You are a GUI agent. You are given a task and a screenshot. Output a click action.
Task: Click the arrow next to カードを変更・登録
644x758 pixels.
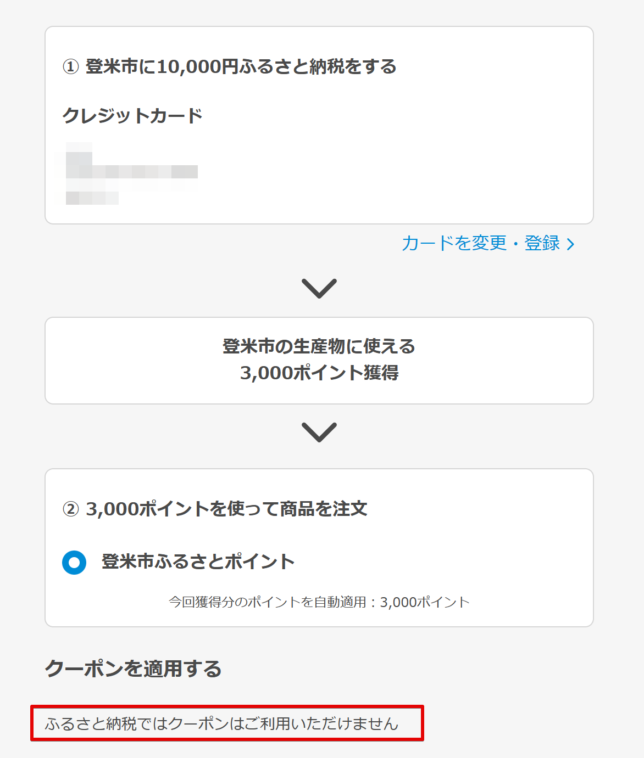coord(570,244)
